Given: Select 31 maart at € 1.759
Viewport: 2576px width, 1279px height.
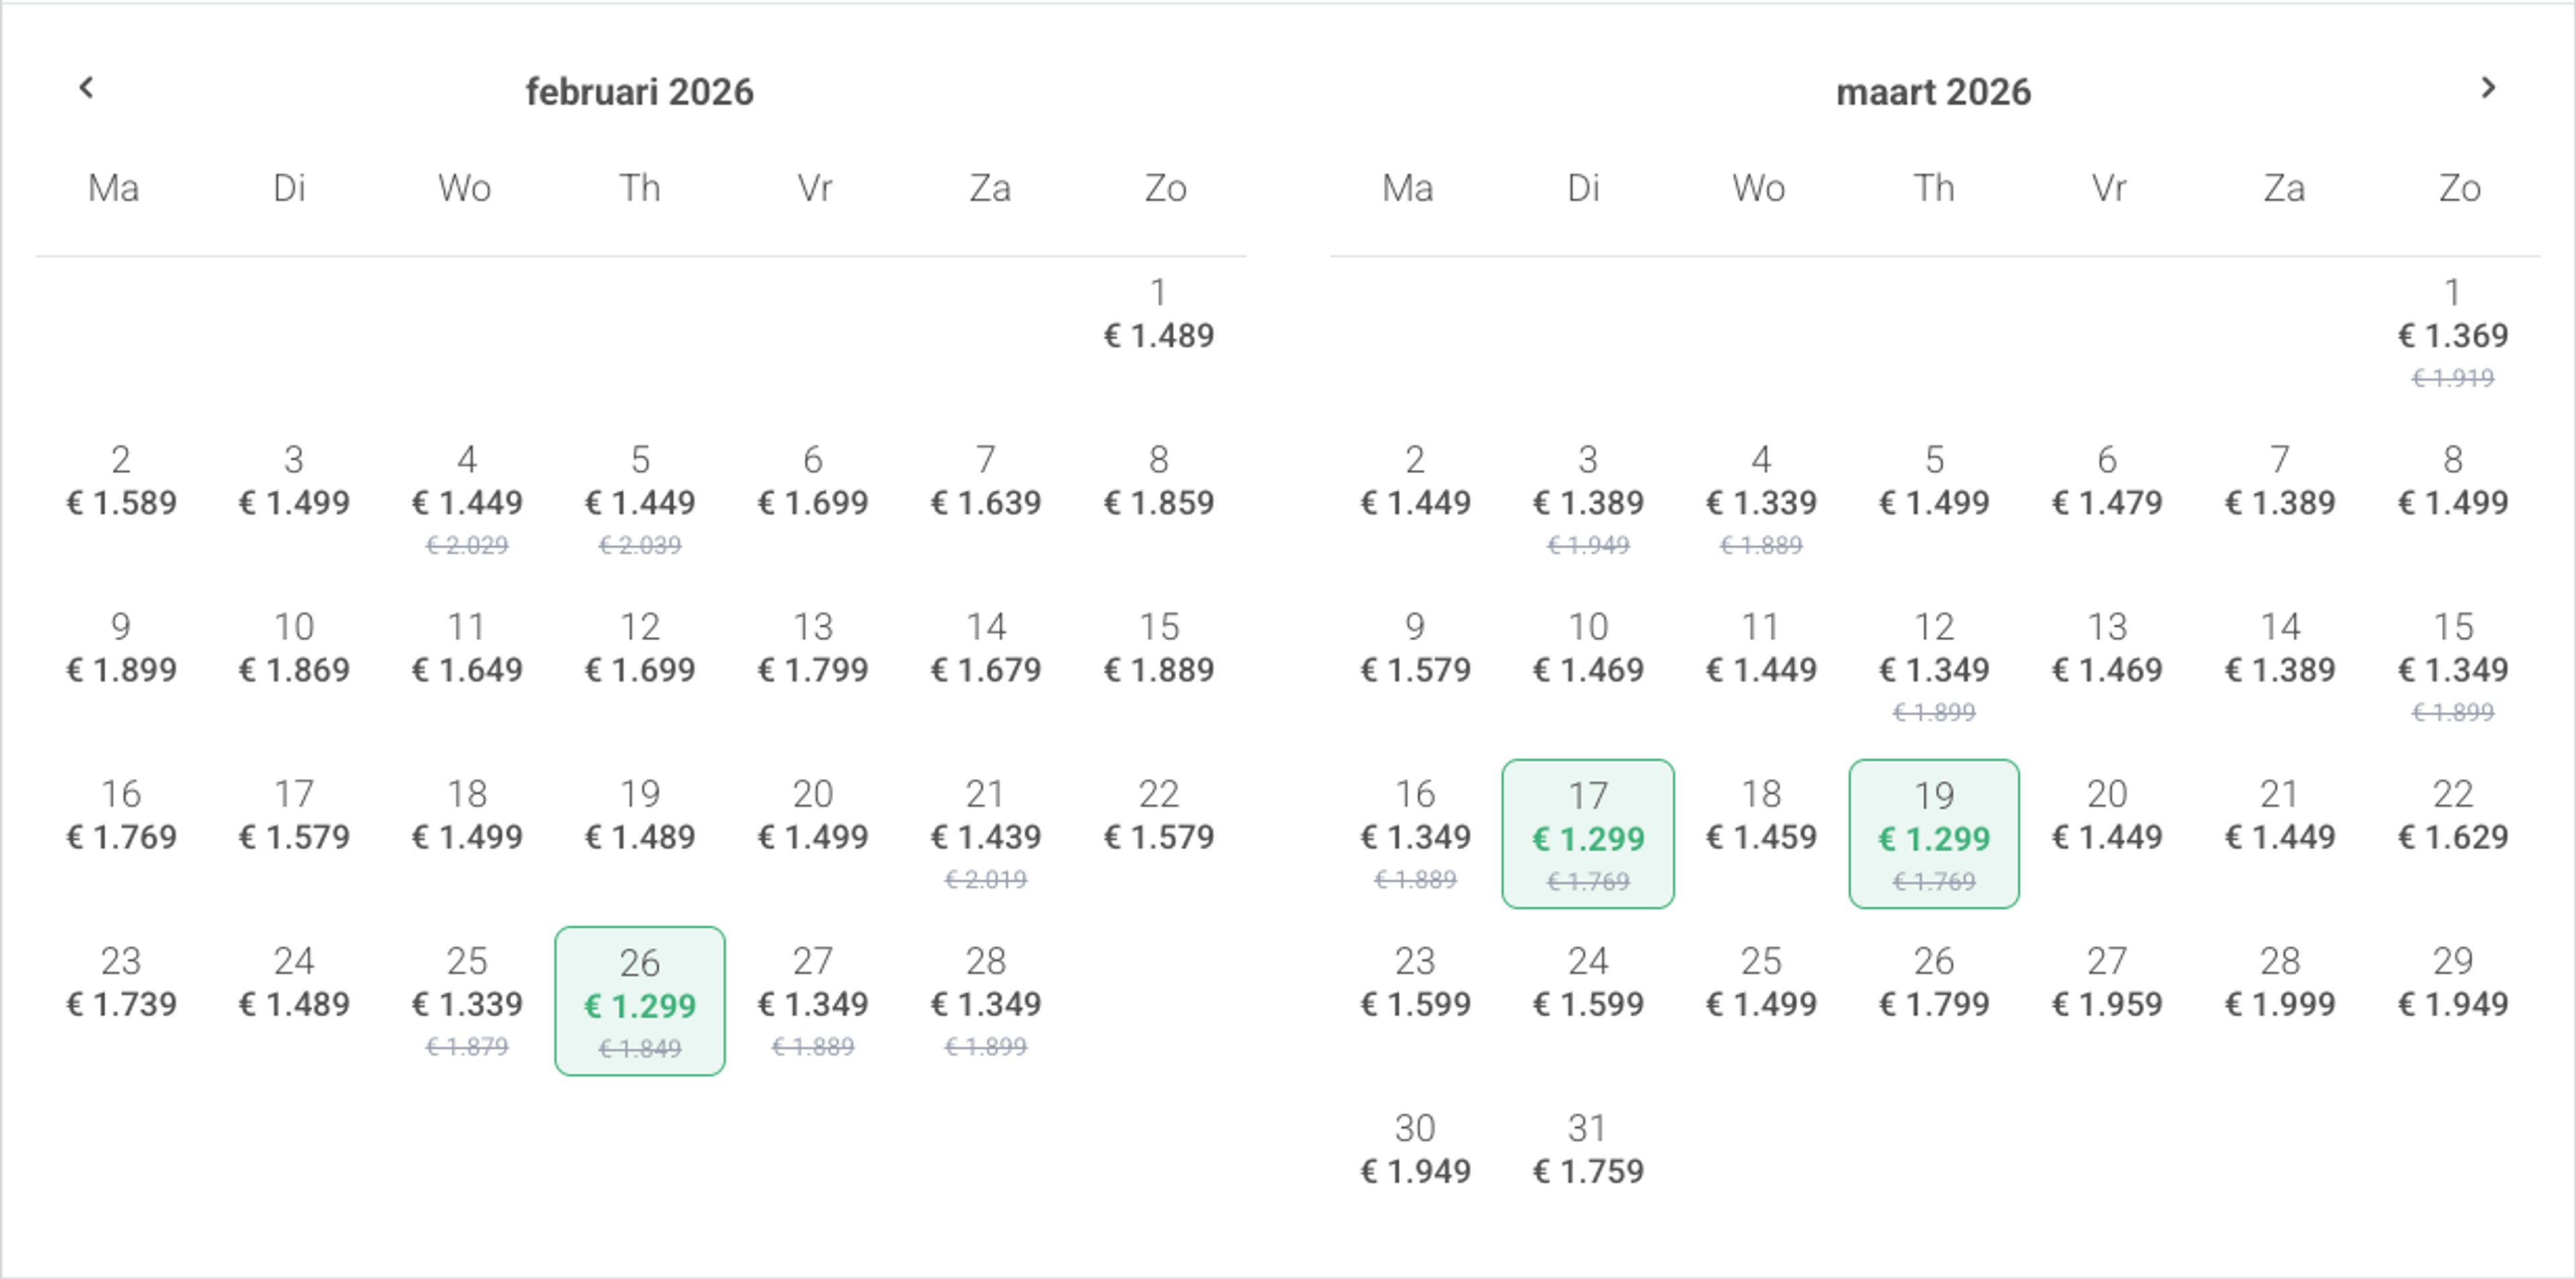Looking at the screenshot, I should coord(1588,1150).
